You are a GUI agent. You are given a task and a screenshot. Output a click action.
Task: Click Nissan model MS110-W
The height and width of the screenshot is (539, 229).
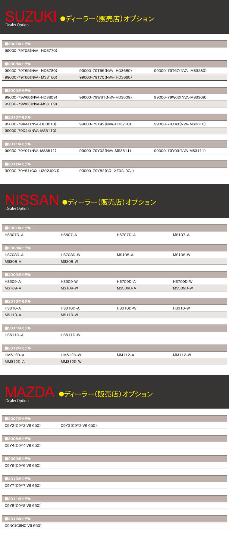(69, 315)
